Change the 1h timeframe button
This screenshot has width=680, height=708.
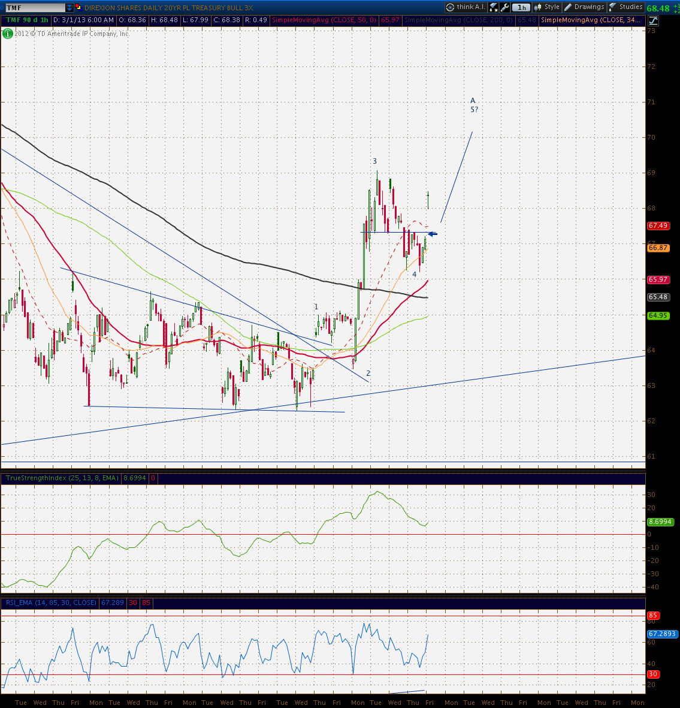point(522,7)
